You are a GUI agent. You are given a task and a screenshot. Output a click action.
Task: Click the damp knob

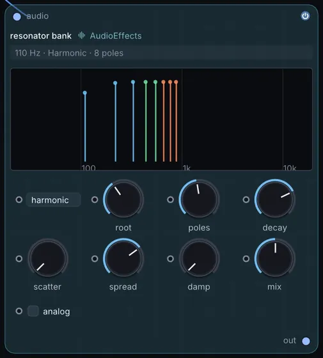[199, 259]
